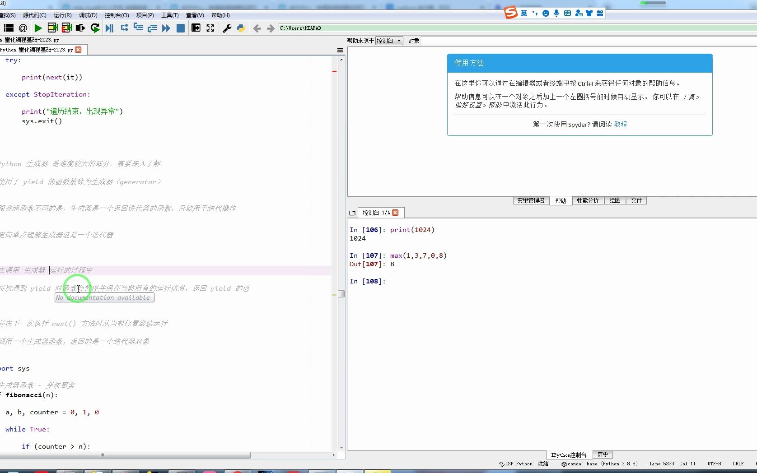Click the working directory path field

pos(517,28)
